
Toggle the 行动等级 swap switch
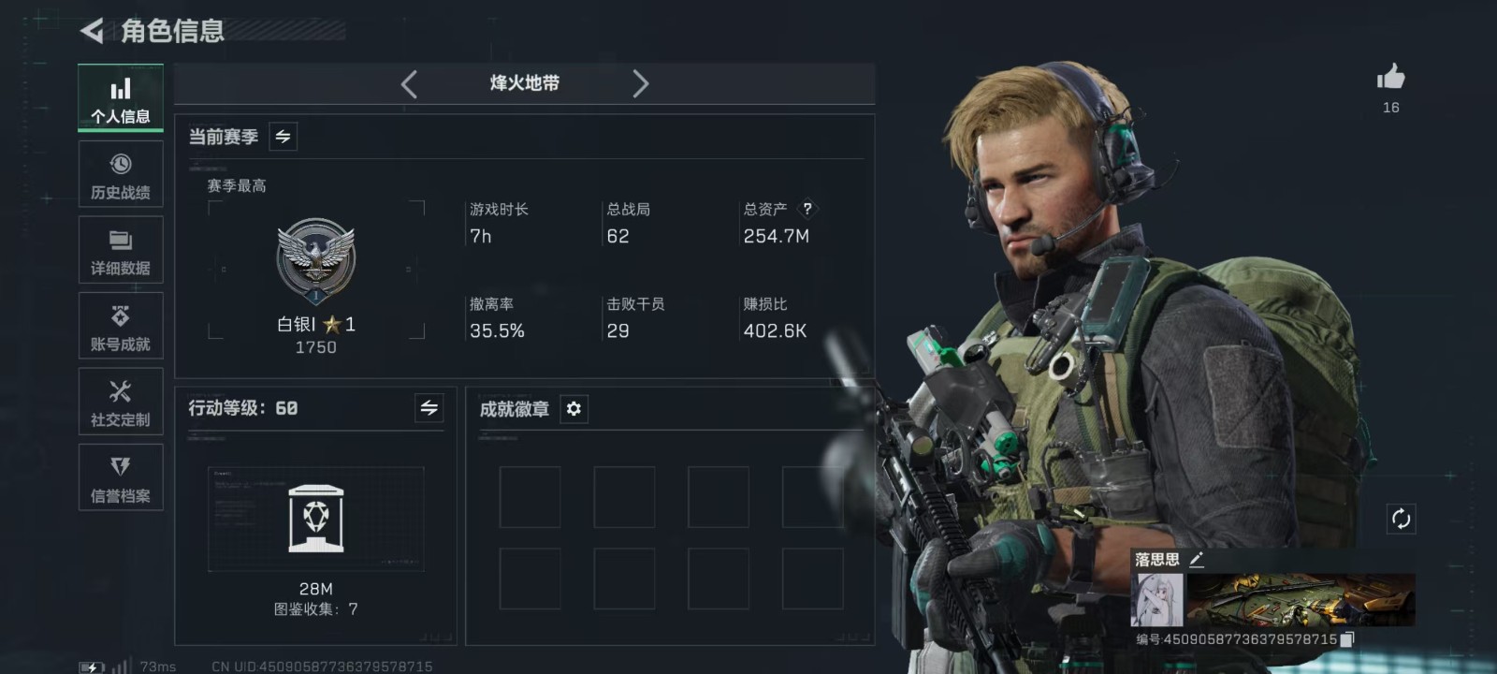click(x=429, y=408)
